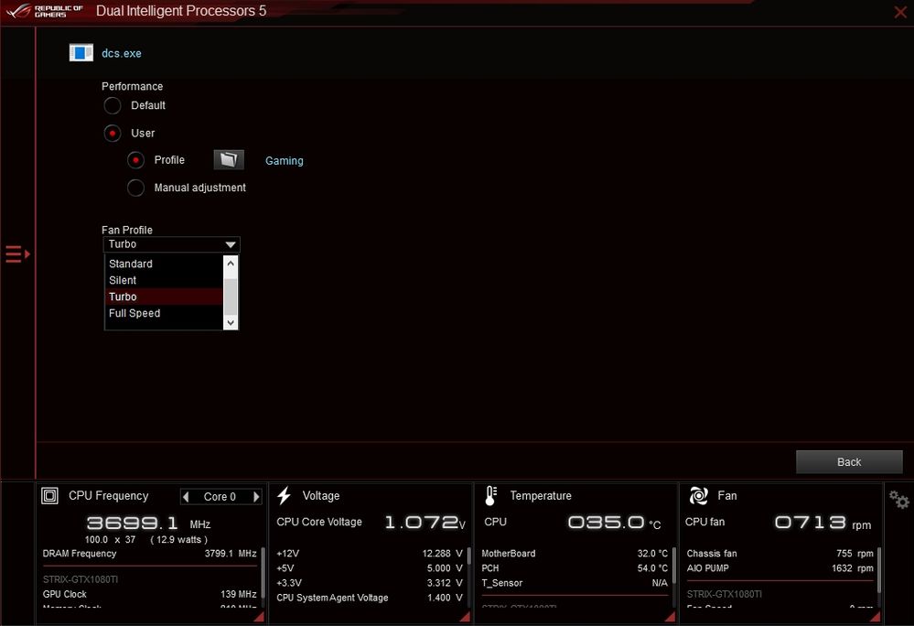This screenshot has height=626, width=914.
Task: Click the Temperature panel scrollbar
Action: tap(674, 565)
